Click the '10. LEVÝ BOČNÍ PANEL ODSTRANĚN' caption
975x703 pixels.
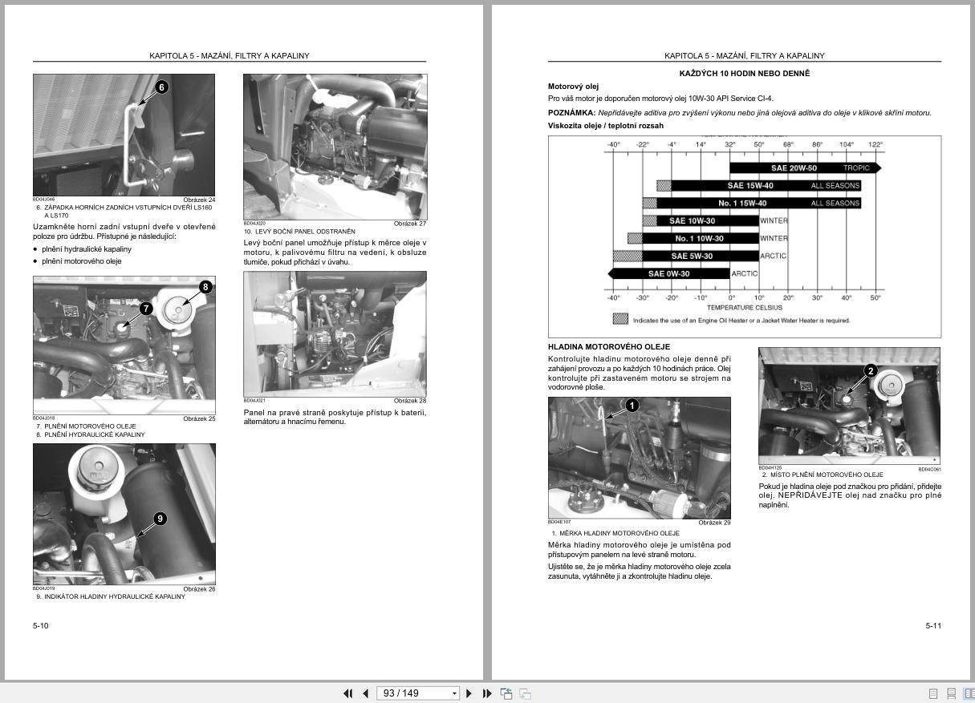click(299, 232)
